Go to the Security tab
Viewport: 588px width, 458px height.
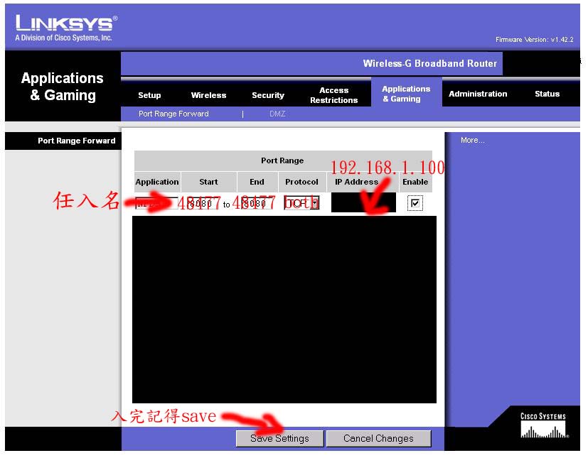click(268, 95)
